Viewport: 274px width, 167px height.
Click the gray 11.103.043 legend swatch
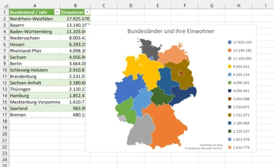tap(229, 59)
